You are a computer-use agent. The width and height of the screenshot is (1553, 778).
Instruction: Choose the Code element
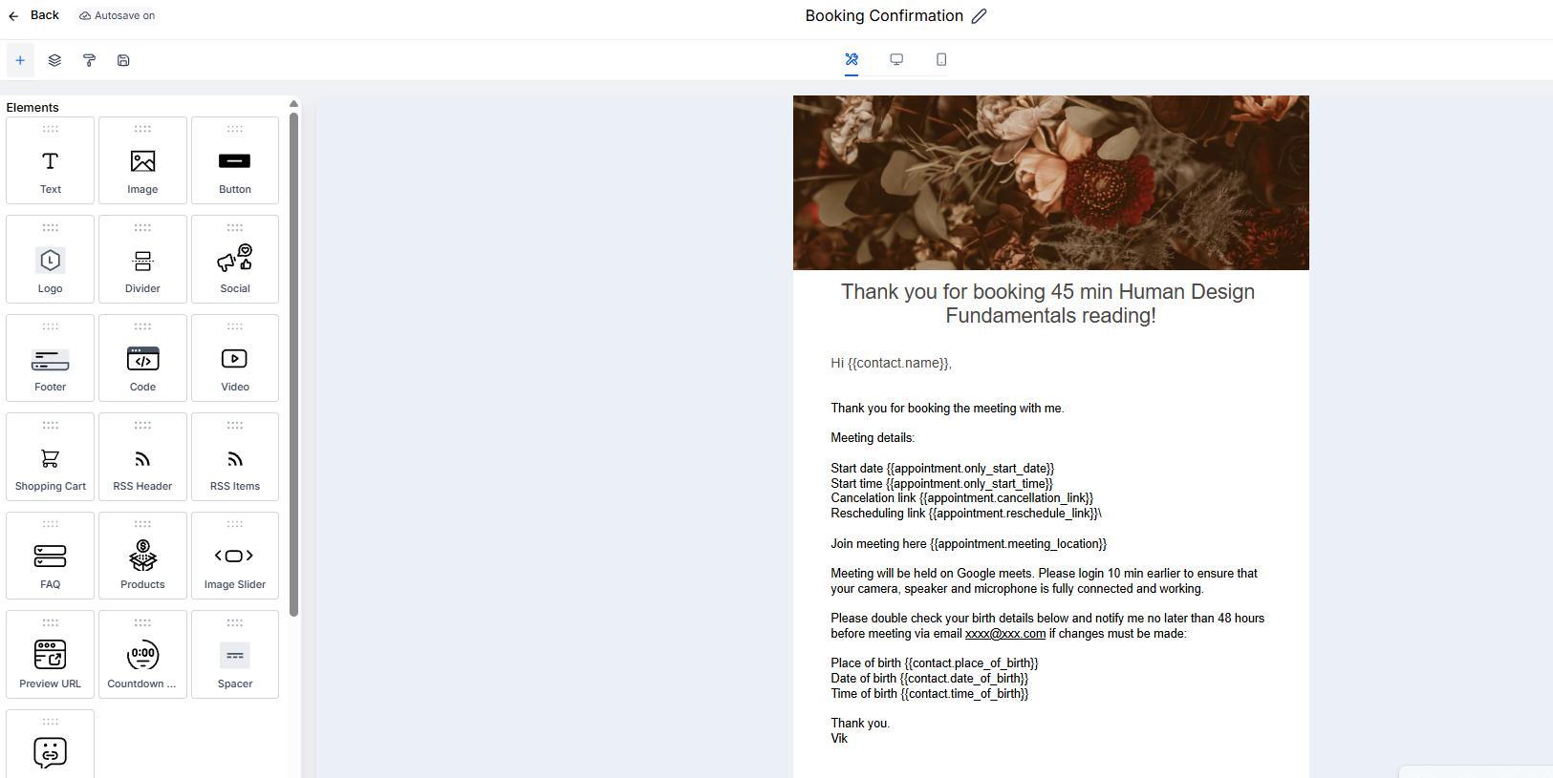coord(142,358)
